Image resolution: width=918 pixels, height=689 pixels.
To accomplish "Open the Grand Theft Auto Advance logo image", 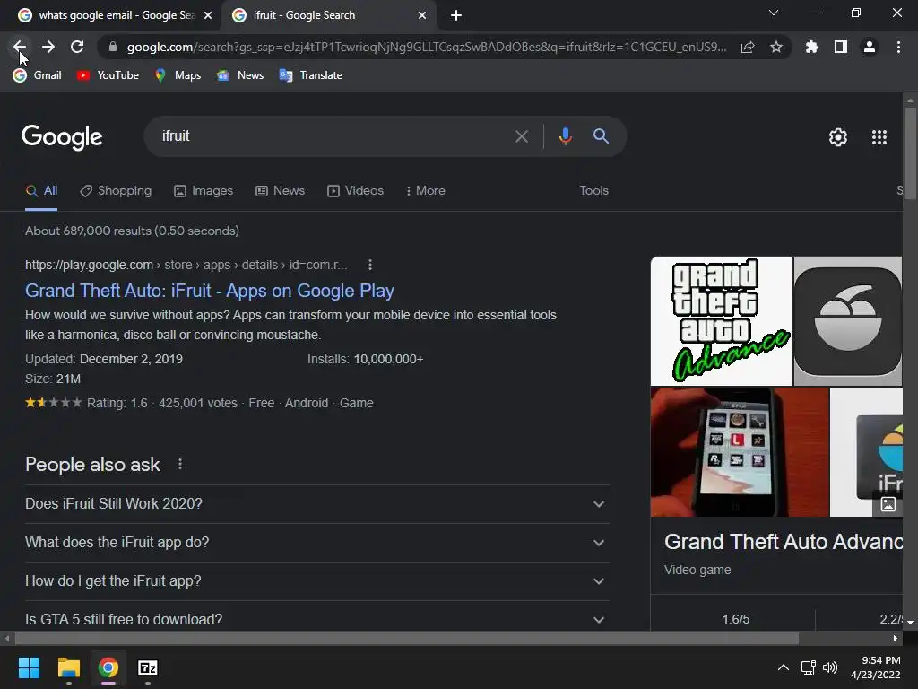I will pyautogui.click(x=722, y=321).
